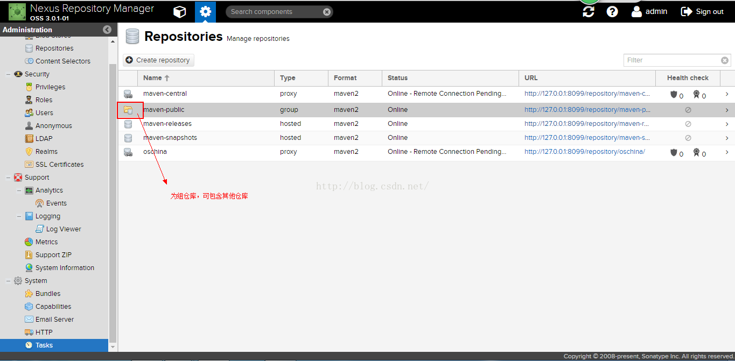Viewport: 735px width, 361px height.
Task: Open Log Viewer under Logging
Action: tap(64, 229)
